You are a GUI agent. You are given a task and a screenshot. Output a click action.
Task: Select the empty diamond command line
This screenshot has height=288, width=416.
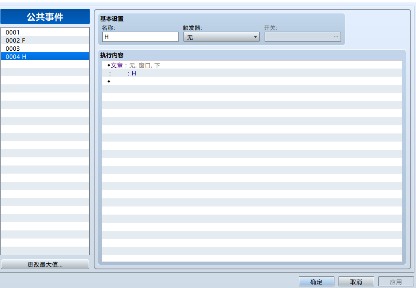(x=252, y=81)
